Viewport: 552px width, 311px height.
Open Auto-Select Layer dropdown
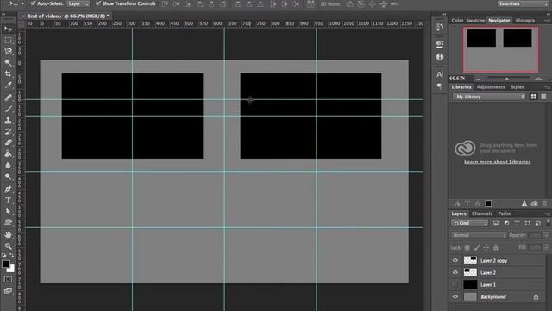pos(78,3)
